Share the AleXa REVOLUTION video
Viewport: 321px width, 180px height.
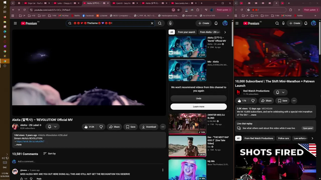(114, 127)
